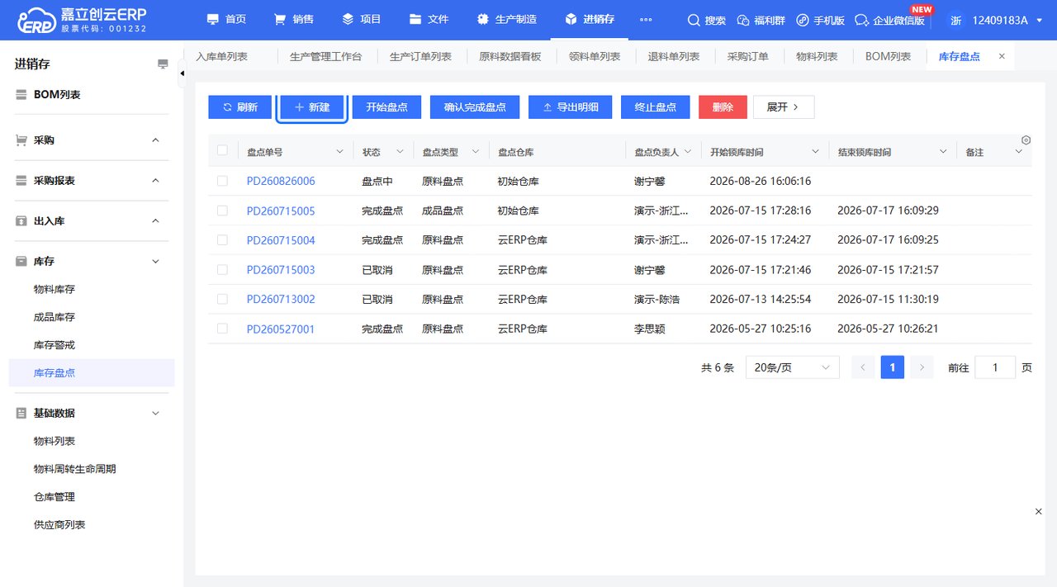Click the user avatar 浙
The image size is (1057, 587).
point(956,20)
